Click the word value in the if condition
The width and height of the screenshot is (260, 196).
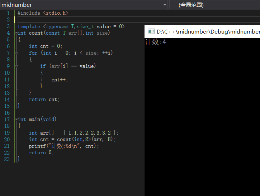point(86,66)
